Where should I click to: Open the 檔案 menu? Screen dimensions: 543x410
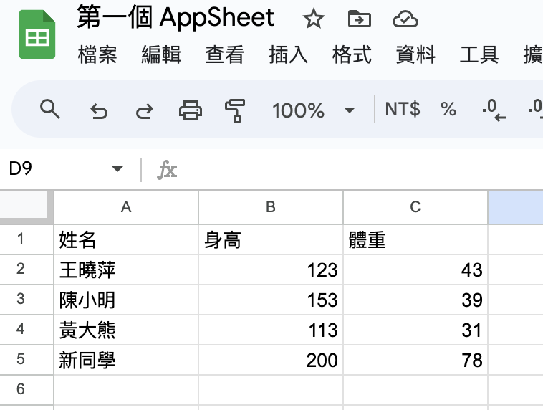(x=97, y=54)
